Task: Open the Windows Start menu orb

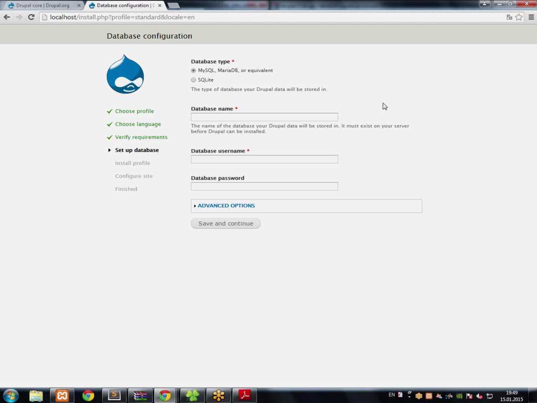Action: [10, 396]
